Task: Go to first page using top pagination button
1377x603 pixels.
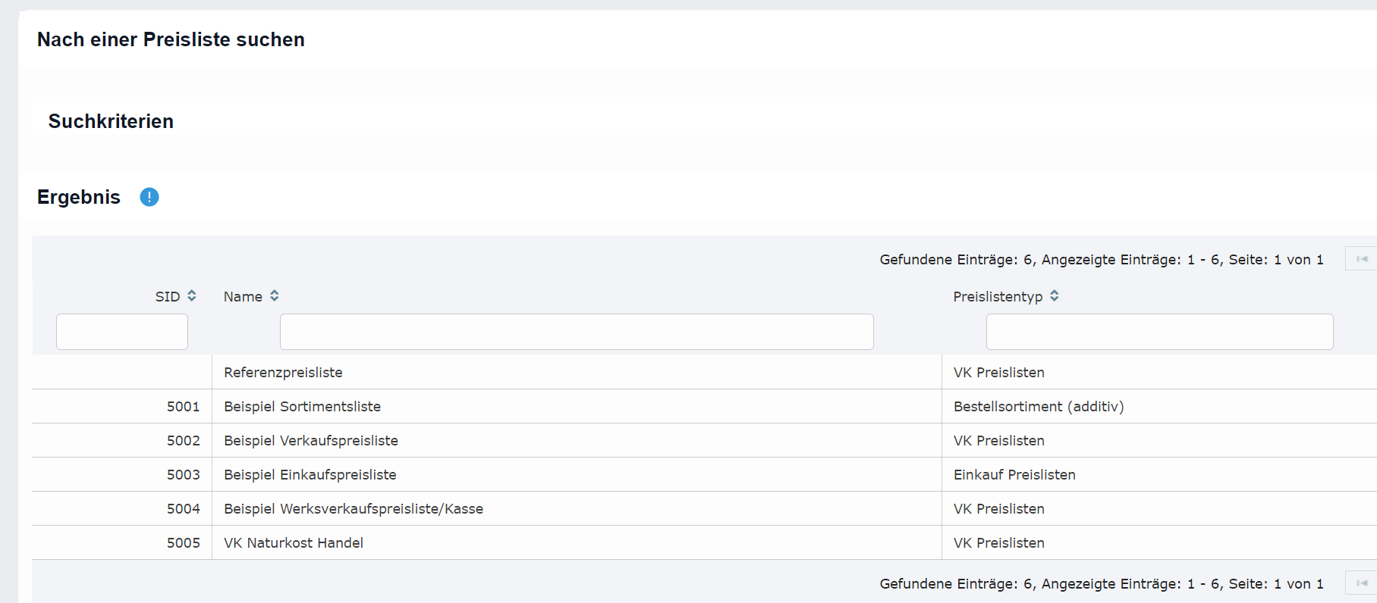Action: pyautogui.click(x=1362, y=259)
